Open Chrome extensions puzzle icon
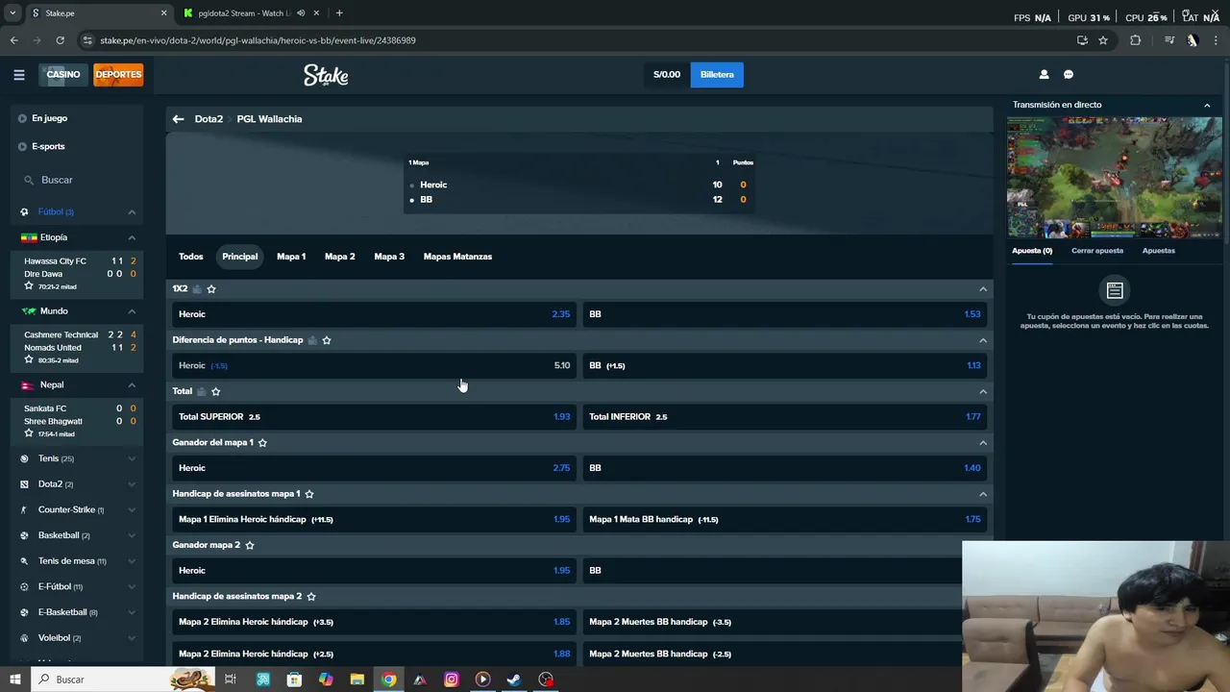Image resolution: width=1230 pixels, height=692 pixels. (1136, 40)
